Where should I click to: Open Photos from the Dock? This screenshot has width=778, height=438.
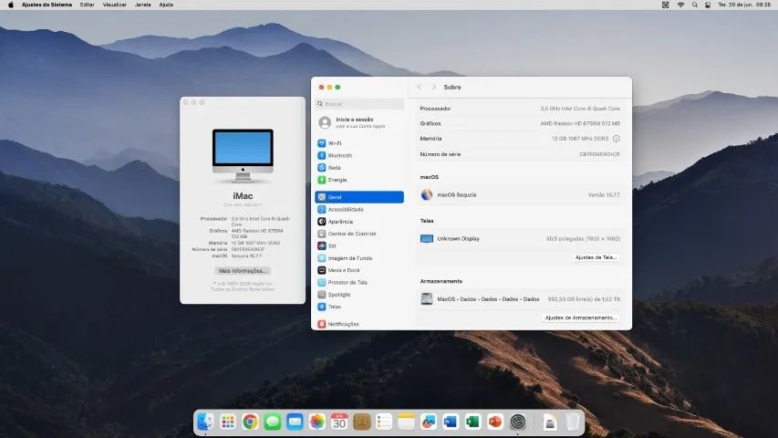317,422
